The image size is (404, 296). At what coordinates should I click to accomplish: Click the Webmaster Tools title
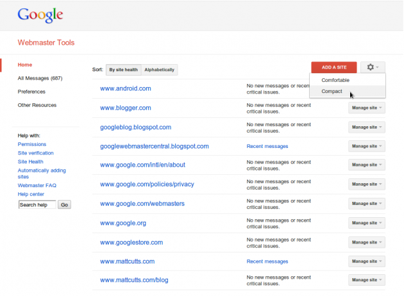46,42
